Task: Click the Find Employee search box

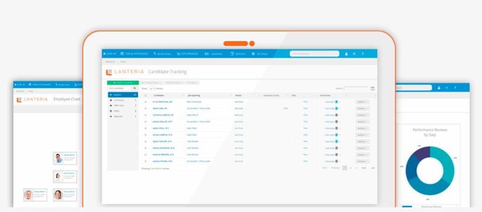Action: [x=314, y=54]
